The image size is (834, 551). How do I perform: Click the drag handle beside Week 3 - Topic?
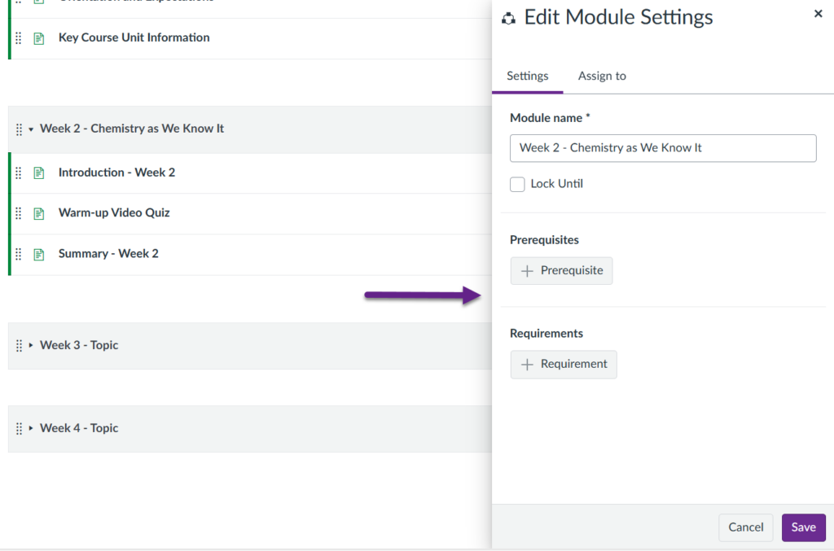(18, 345)
